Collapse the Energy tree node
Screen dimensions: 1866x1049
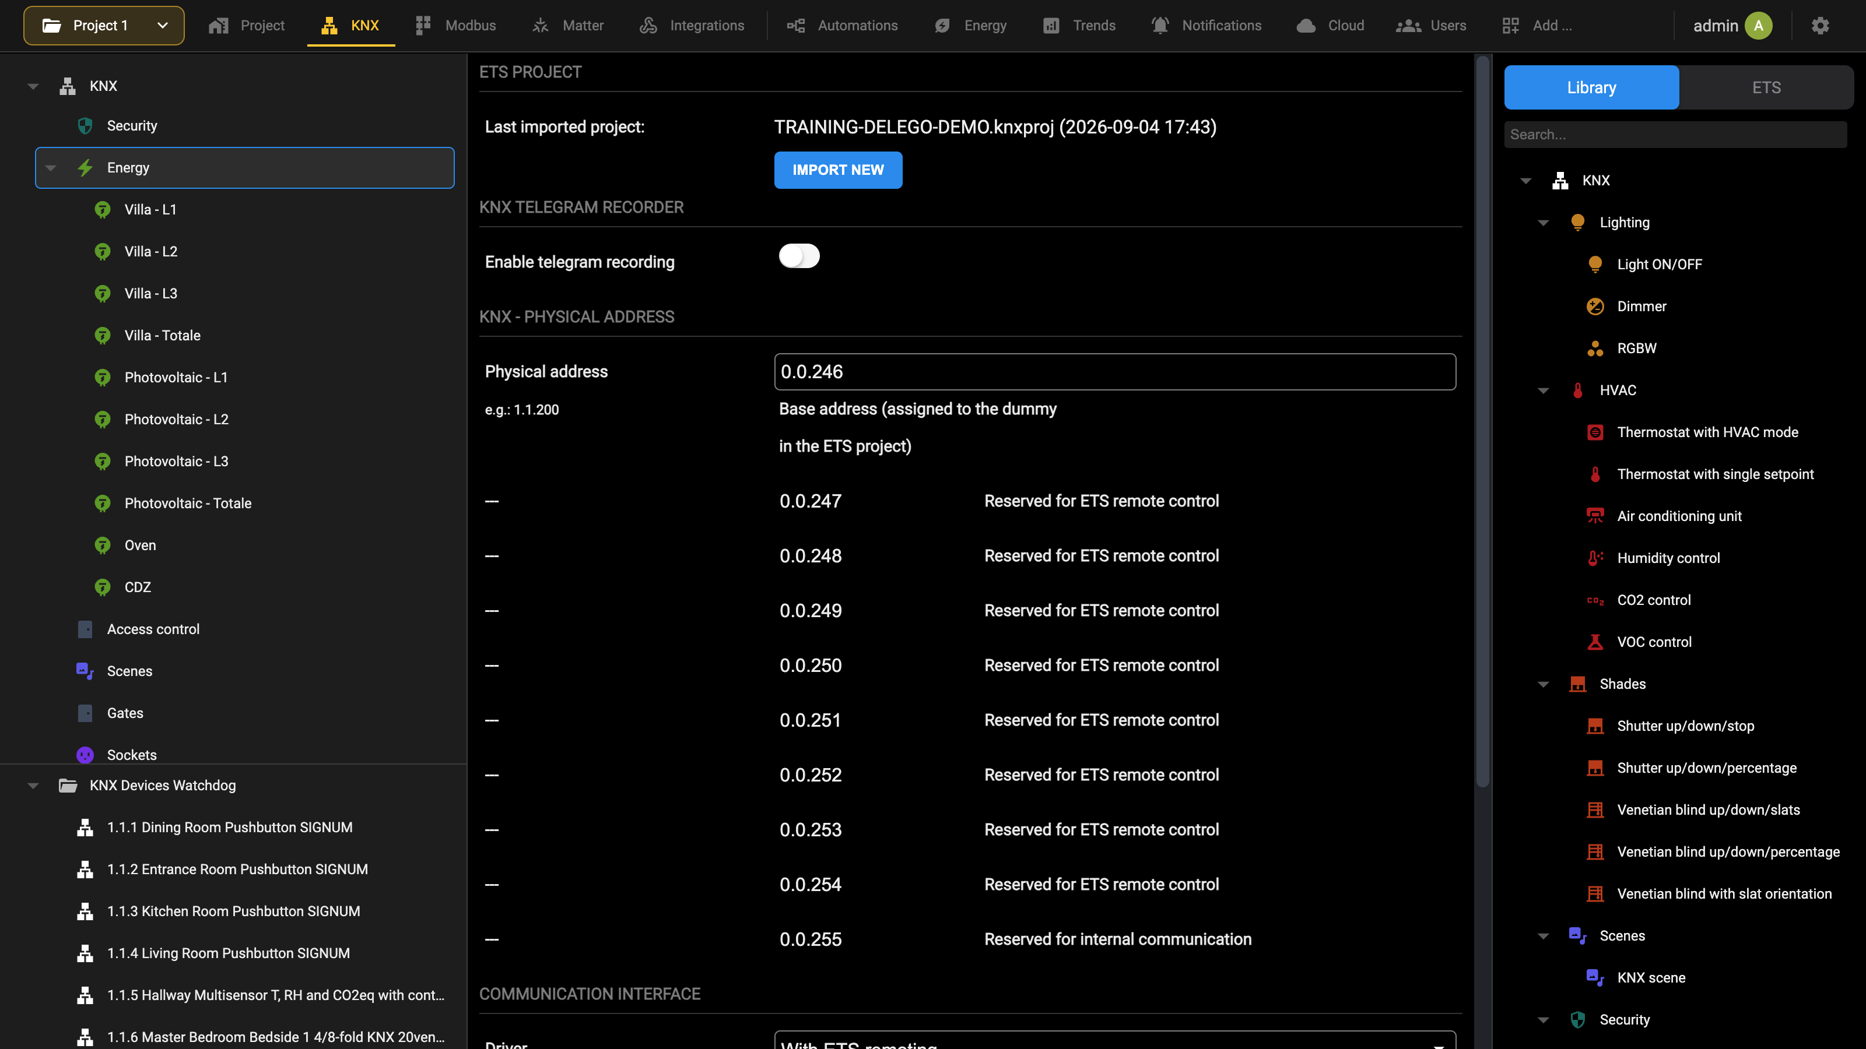point(51,168)
